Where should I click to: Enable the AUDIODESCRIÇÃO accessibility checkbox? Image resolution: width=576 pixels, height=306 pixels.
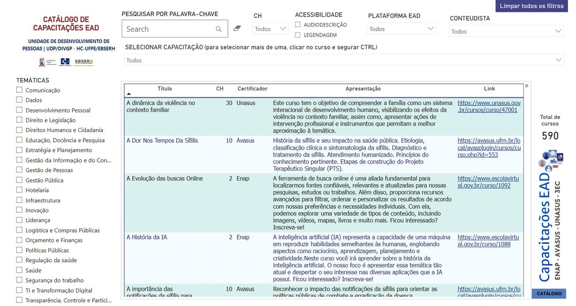298,24
